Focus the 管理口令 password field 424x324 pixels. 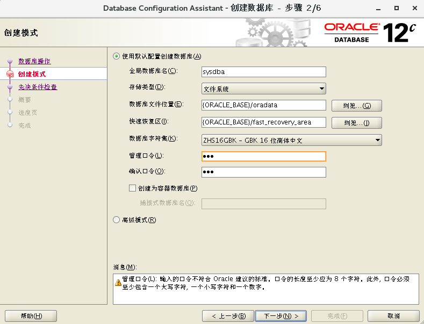pos(264,156)
